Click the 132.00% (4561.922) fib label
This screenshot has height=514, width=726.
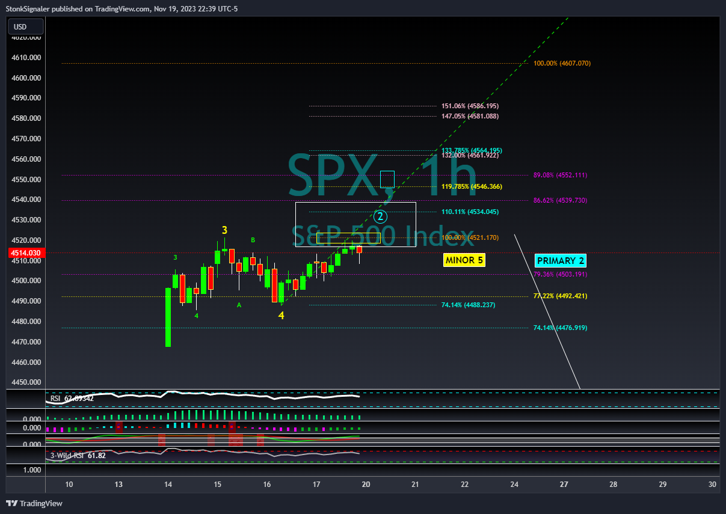(470, 155)
